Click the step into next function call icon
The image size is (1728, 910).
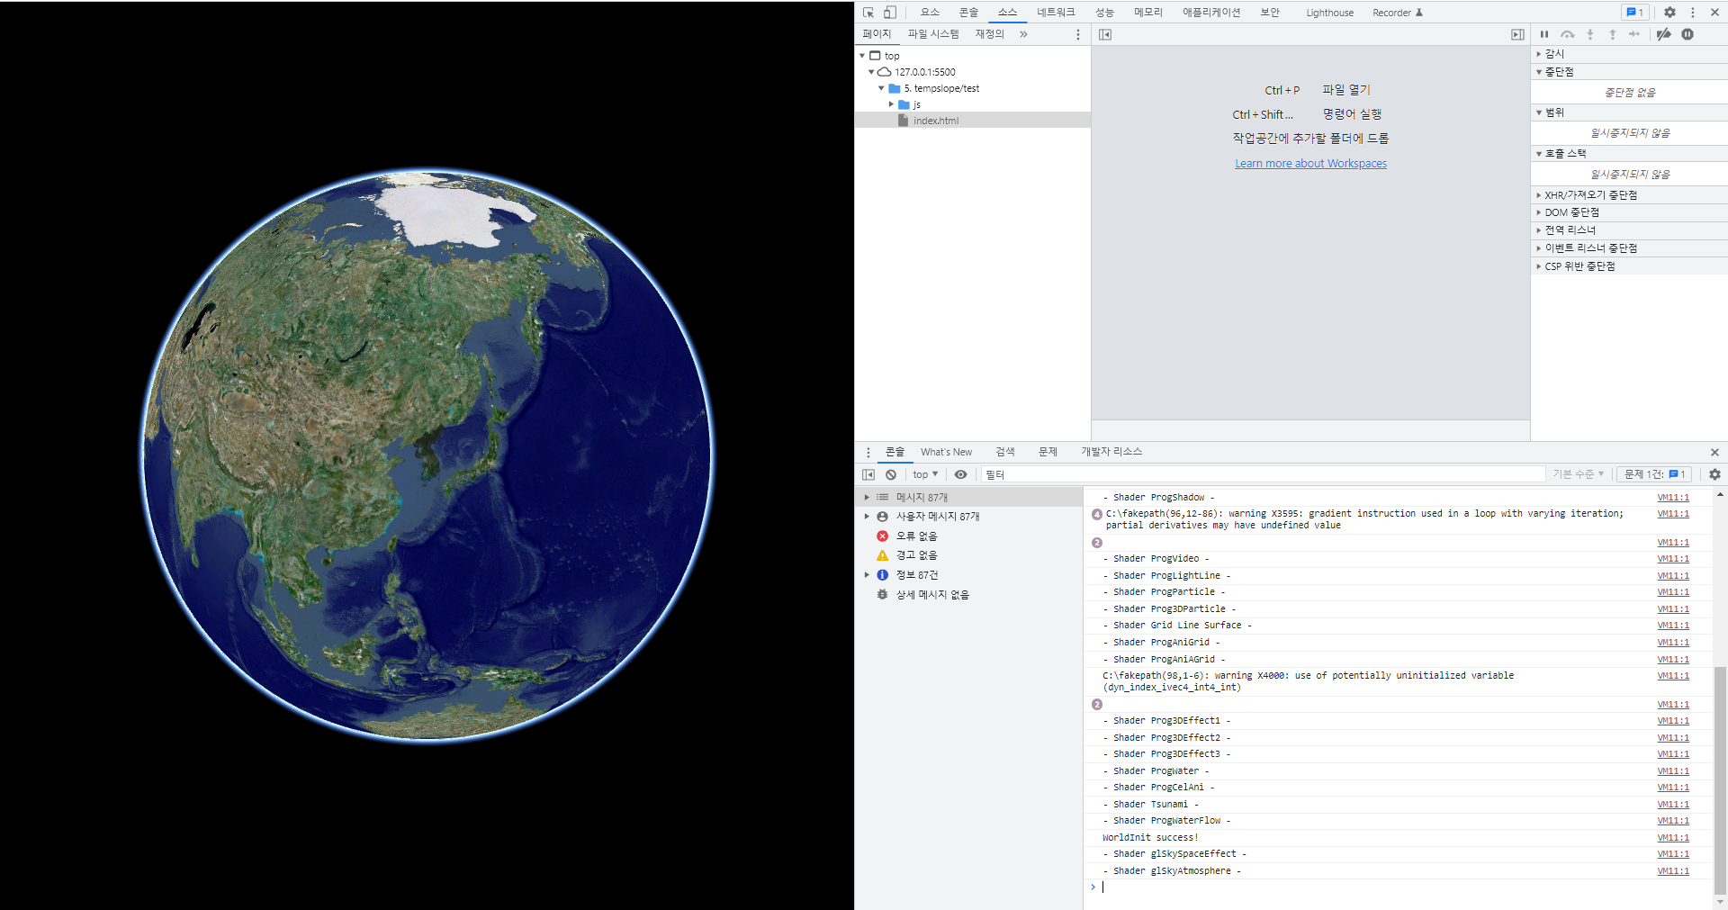(1590, 34)
